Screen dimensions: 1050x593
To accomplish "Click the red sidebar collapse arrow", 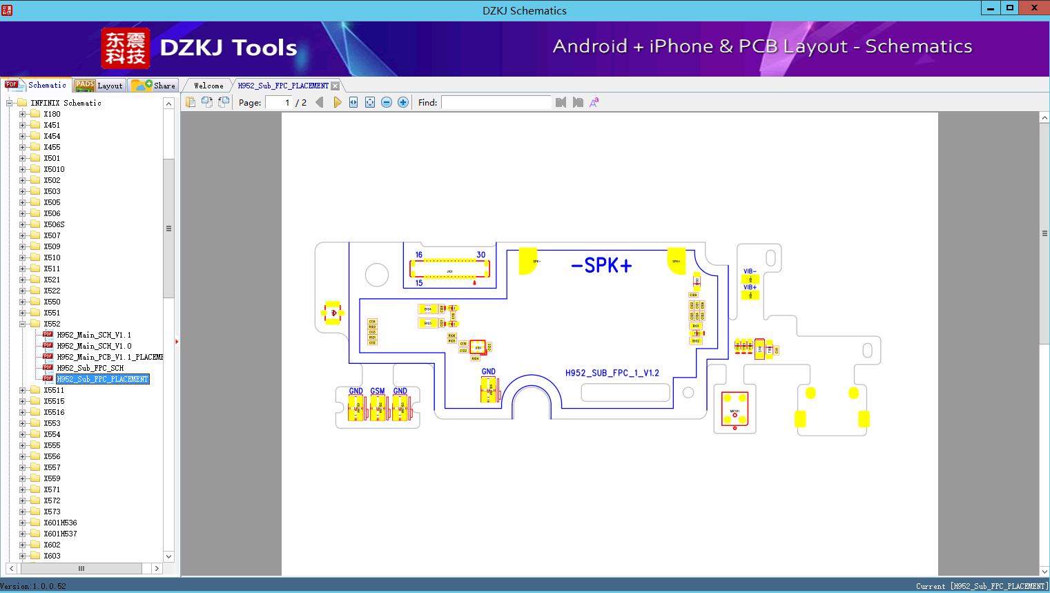I will [x=177, y=341].
